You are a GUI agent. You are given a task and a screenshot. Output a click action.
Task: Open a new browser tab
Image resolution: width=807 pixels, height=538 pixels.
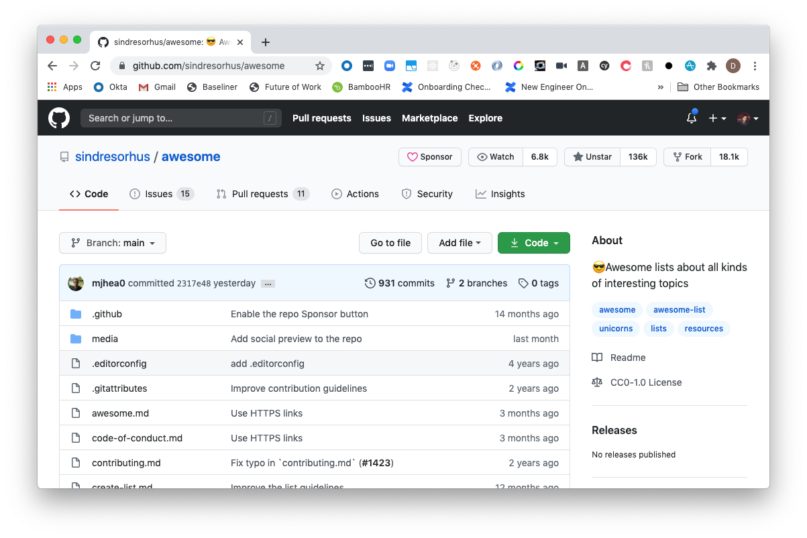tap(266, 42)
